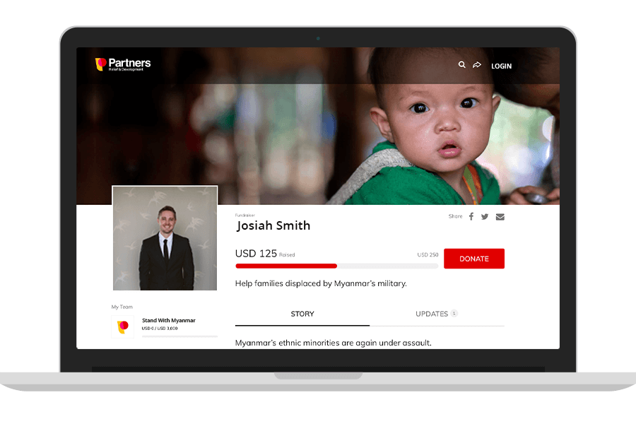Open the Stand With Myanmar team link
This screenshot has height=424, width=636.
[168, 320]
